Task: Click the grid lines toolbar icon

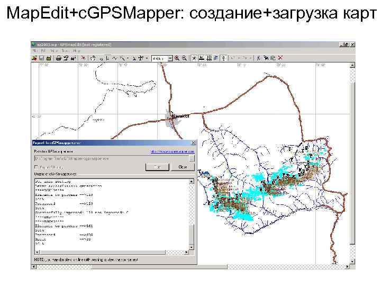Action: tap(209, 58)
